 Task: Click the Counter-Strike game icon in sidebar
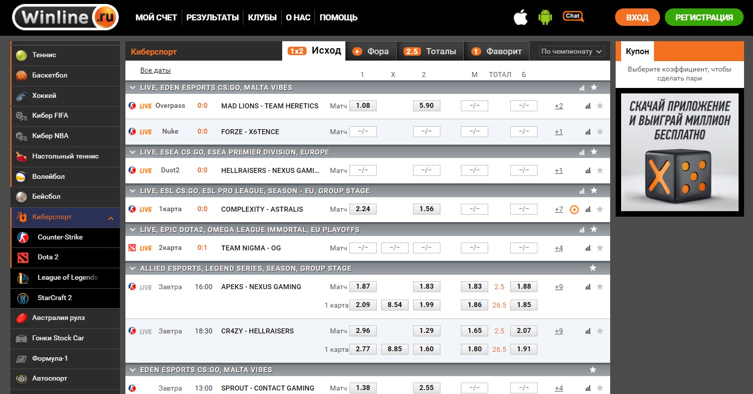point(23,237)
